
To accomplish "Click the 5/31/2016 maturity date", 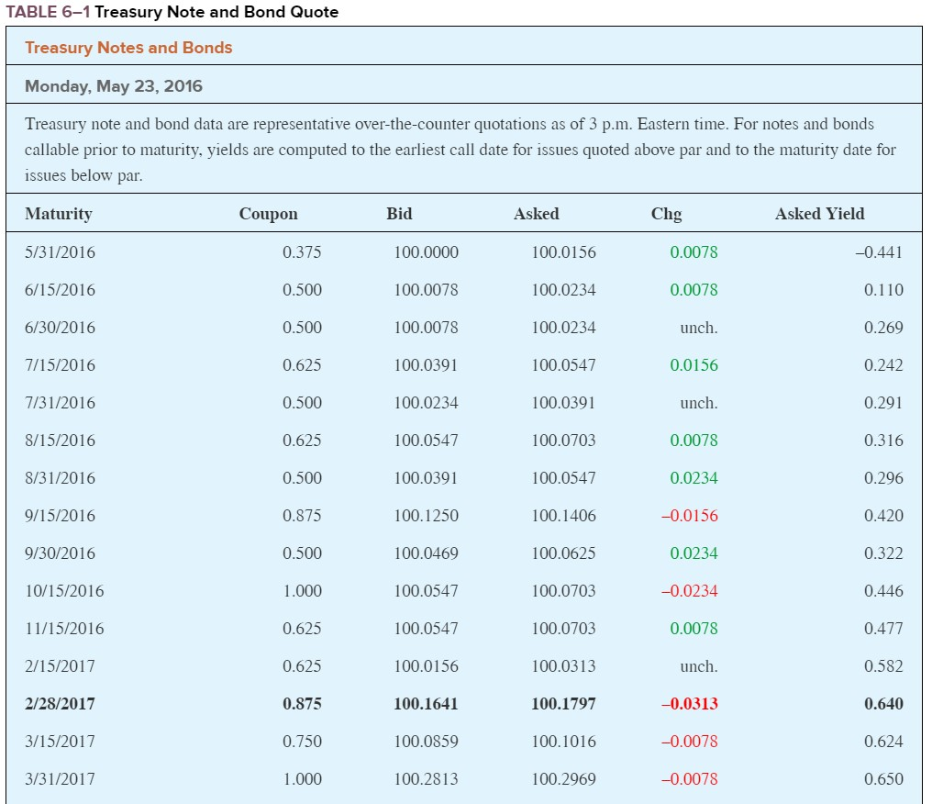I will 60,252.
